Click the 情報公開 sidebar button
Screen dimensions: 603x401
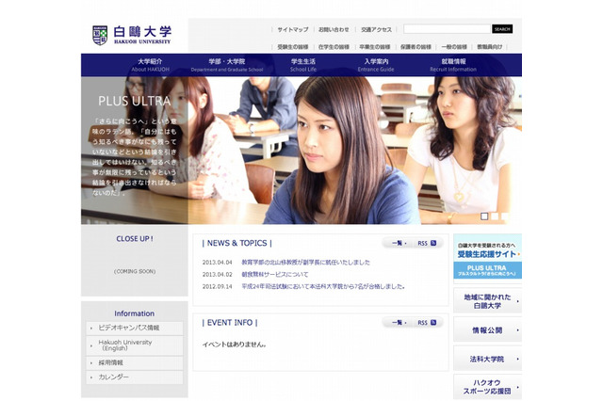tap(488, 330)
